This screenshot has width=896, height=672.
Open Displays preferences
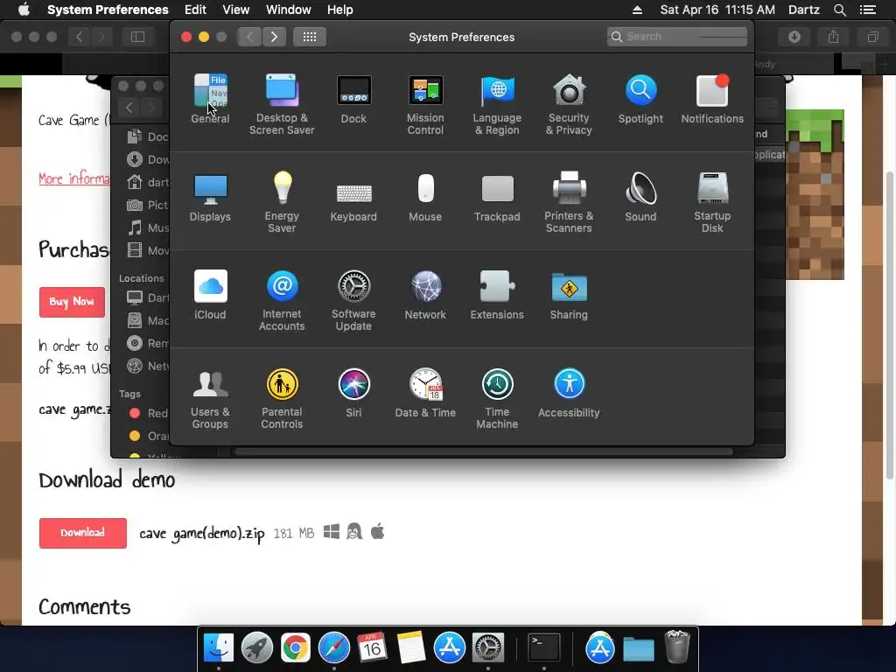pos(210,197)
